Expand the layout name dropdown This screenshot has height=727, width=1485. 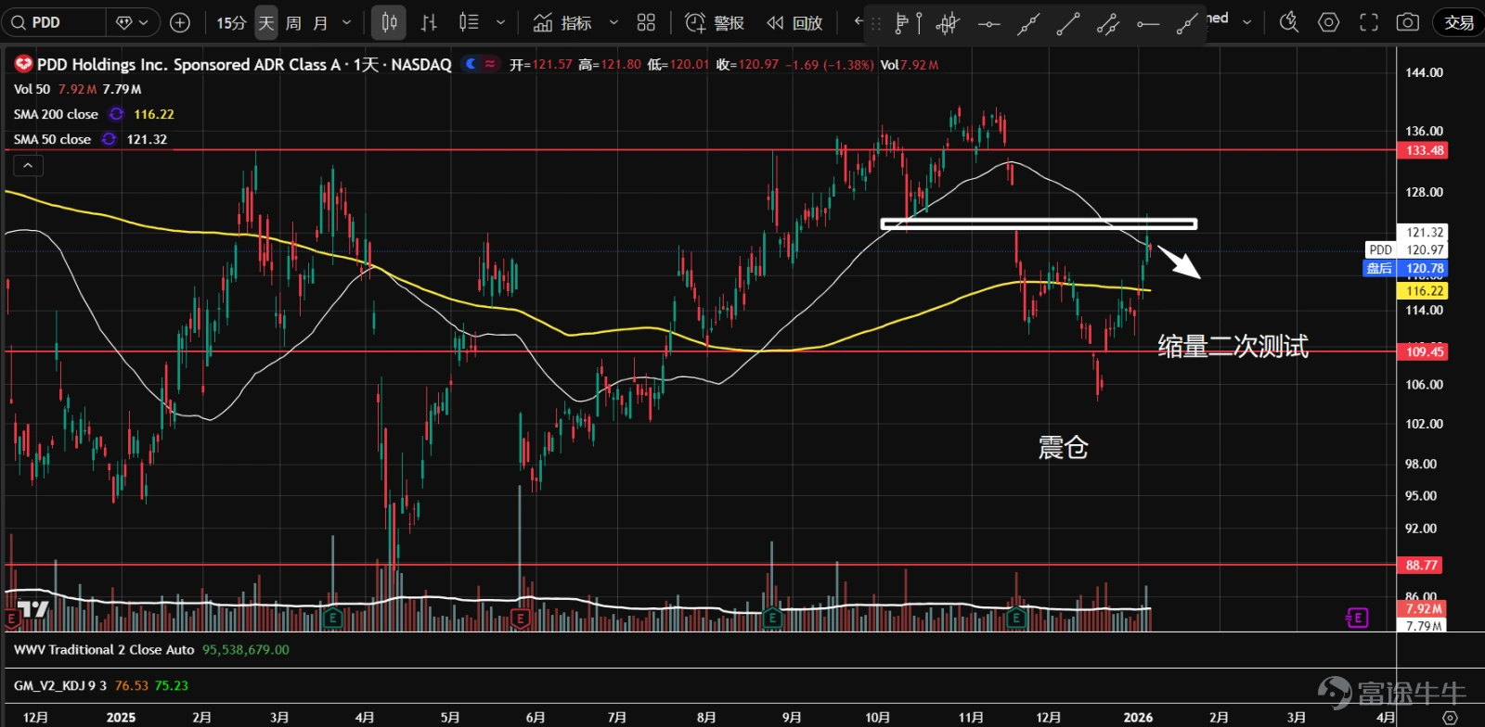click(1246, 22)
